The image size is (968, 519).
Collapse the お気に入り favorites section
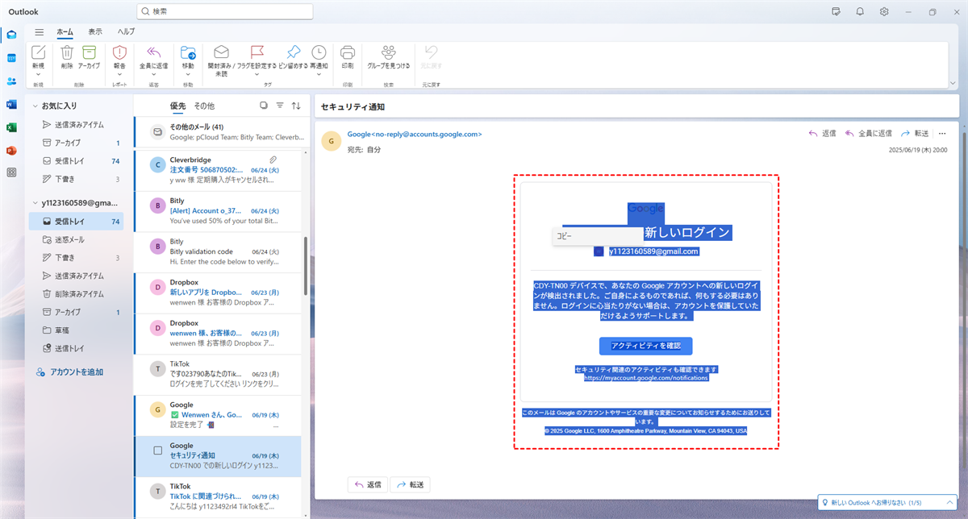click(x=34, y=106)
